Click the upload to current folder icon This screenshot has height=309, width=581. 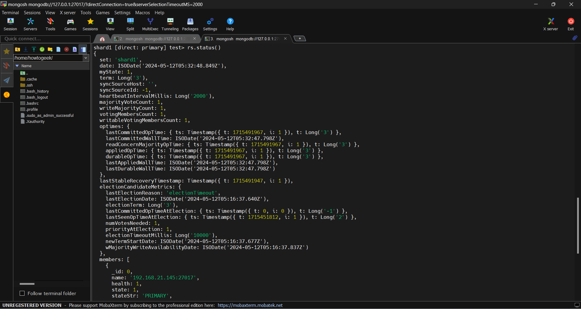pos(34,49)
